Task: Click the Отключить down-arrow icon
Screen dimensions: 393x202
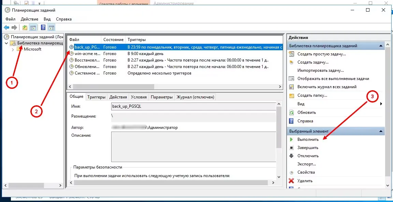Action: tap(291, 156)
